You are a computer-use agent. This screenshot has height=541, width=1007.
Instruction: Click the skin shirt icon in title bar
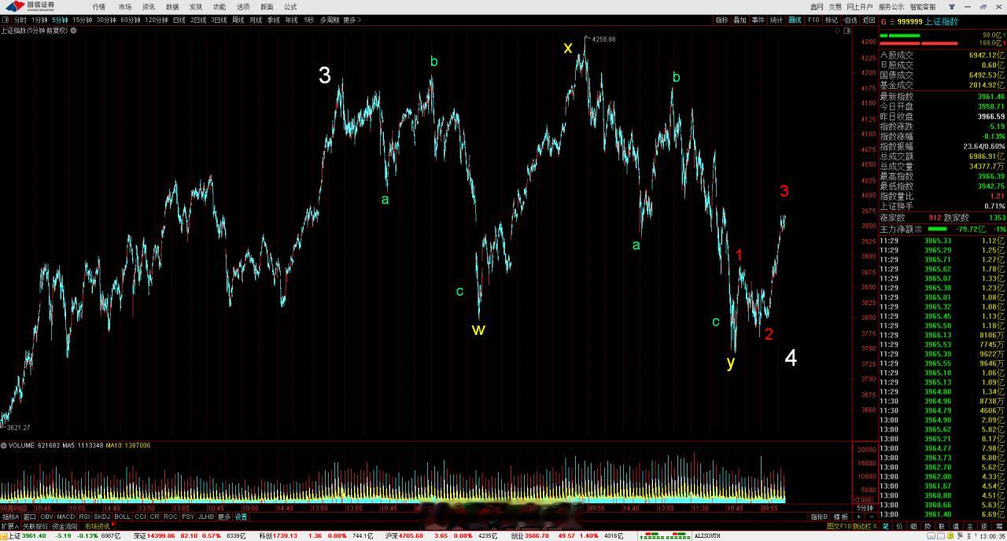point(952,6)
